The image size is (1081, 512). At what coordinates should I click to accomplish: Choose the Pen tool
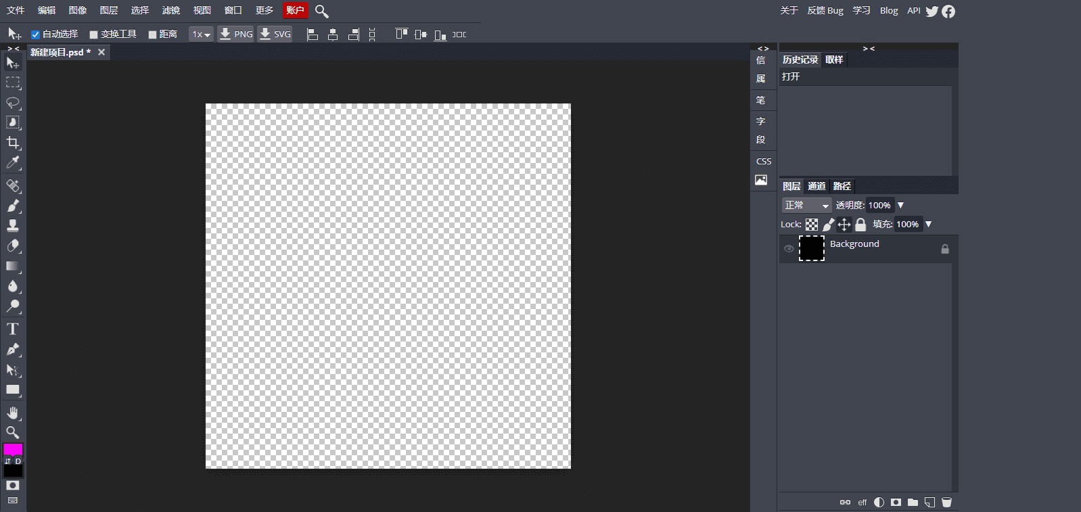[x=13, y=349]
